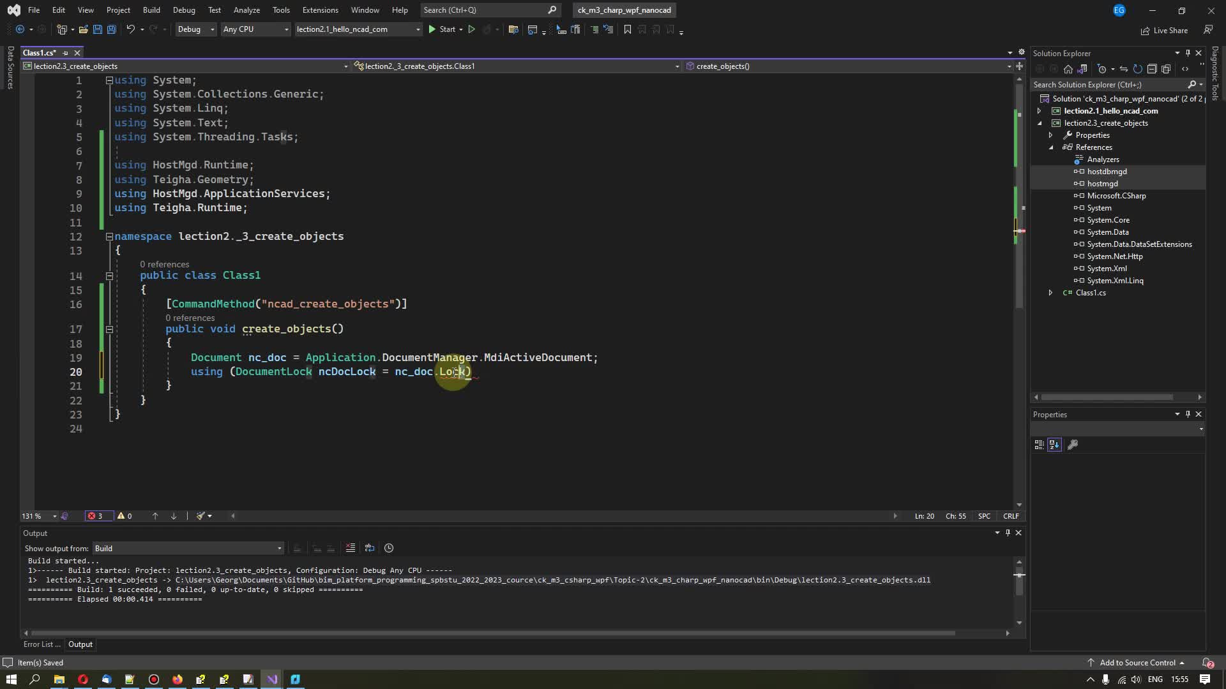Open the create_objects() member dropdown
This screenshot has width=1226, height=689.
[x=849, y=66]
